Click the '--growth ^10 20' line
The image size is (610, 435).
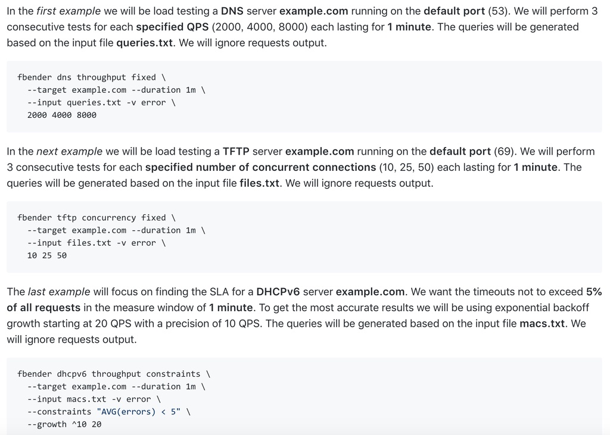(x=64, y=424)
